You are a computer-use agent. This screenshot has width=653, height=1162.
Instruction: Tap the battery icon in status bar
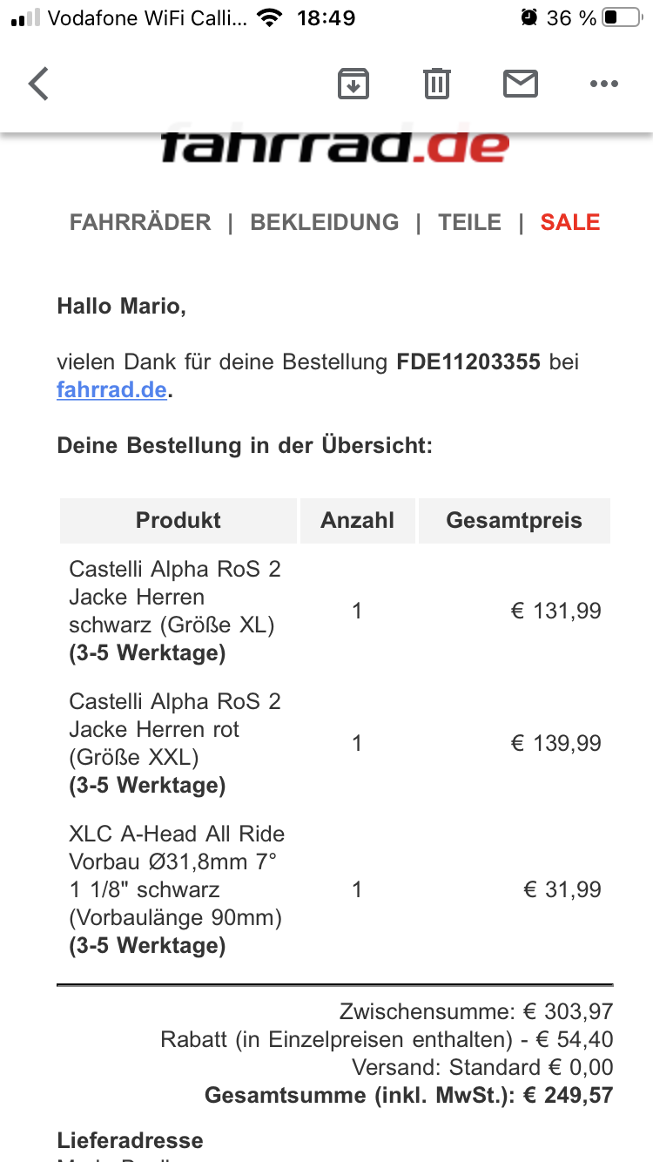(x=622, y=18)
